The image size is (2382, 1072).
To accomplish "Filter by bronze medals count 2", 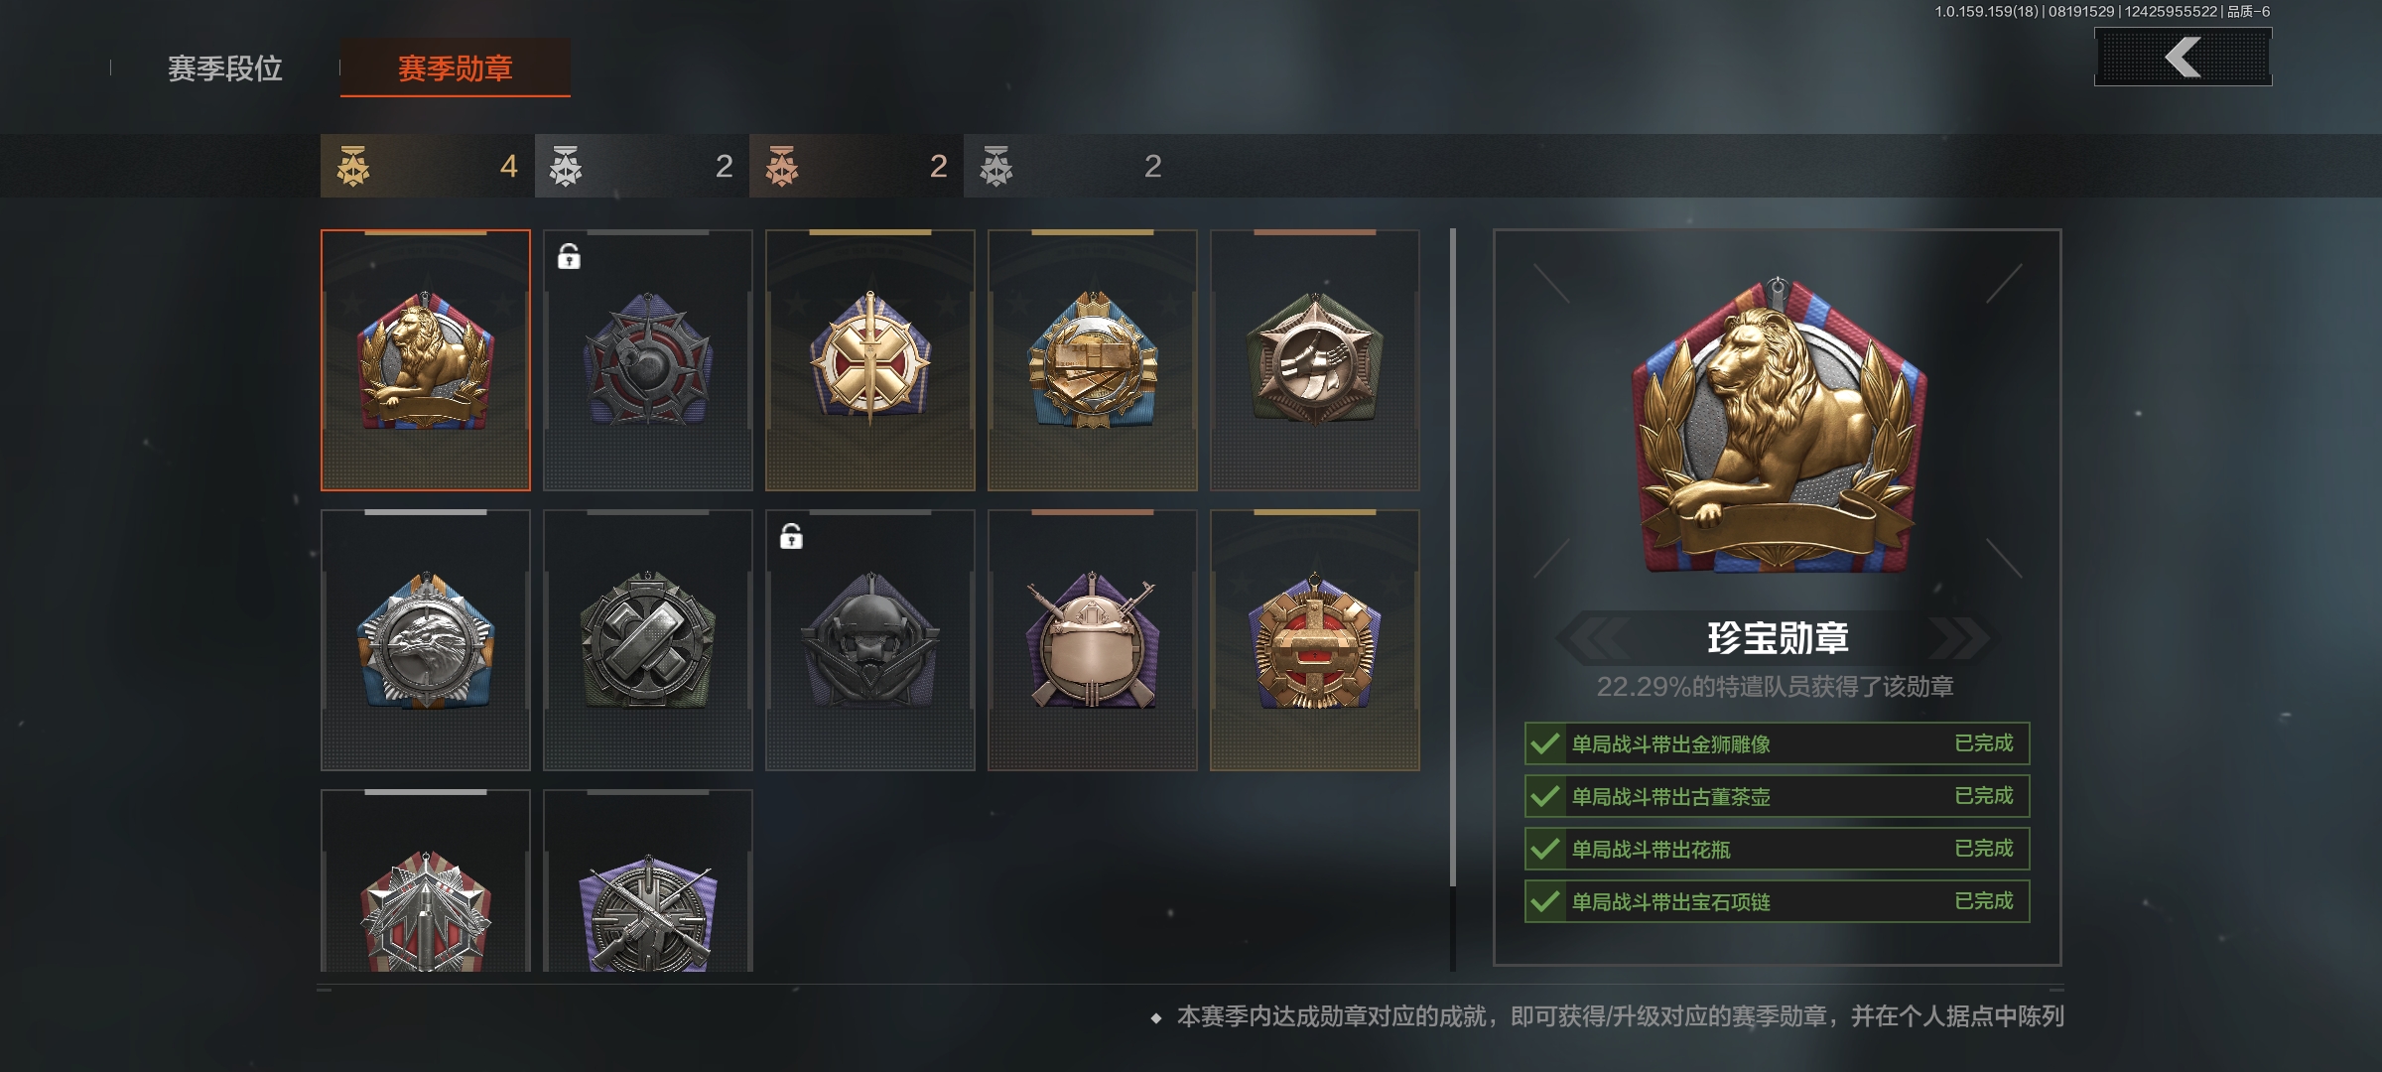I will 857,166.
